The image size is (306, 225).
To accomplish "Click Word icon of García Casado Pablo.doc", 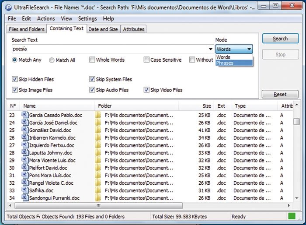I will [25, 115].
